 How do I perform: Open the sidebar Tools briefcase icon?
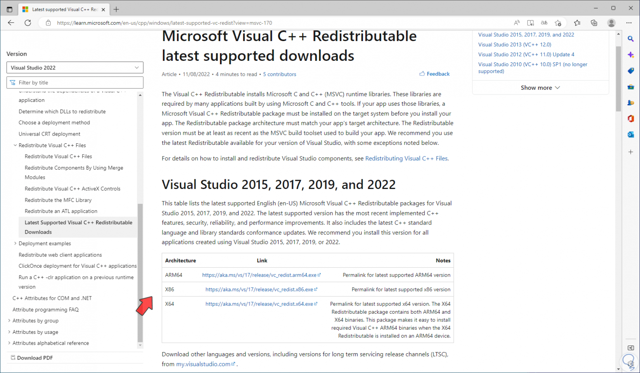[631, 87]
